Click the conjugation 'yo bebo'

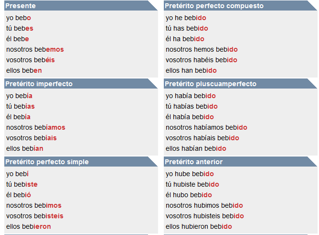point(19,18)
